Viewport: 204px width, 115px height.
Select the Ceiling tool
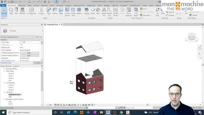point(55,11)
